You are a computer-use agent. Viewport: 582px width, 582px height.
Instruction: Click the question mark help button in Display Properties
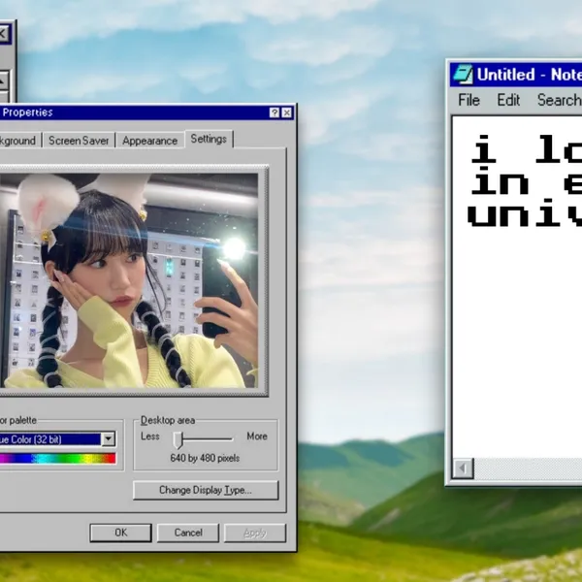274,113
